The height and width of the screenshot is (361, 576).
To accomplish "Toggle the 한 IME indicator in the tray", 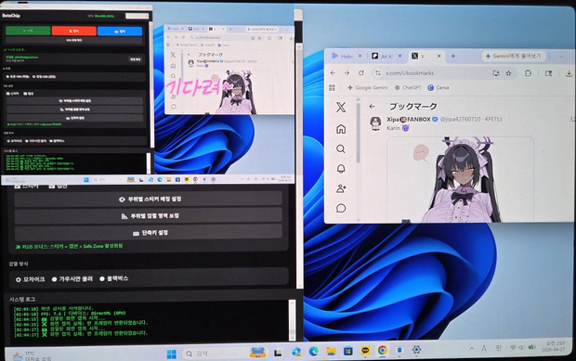I will coord(498,347).
